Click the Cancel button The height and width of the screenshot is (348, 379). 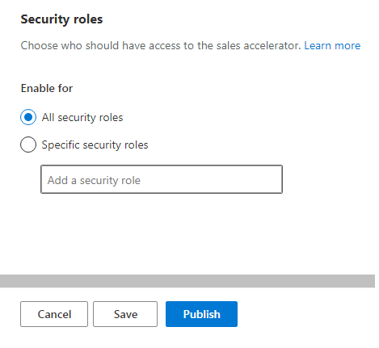pyautogui.click(x=54, y=314)
